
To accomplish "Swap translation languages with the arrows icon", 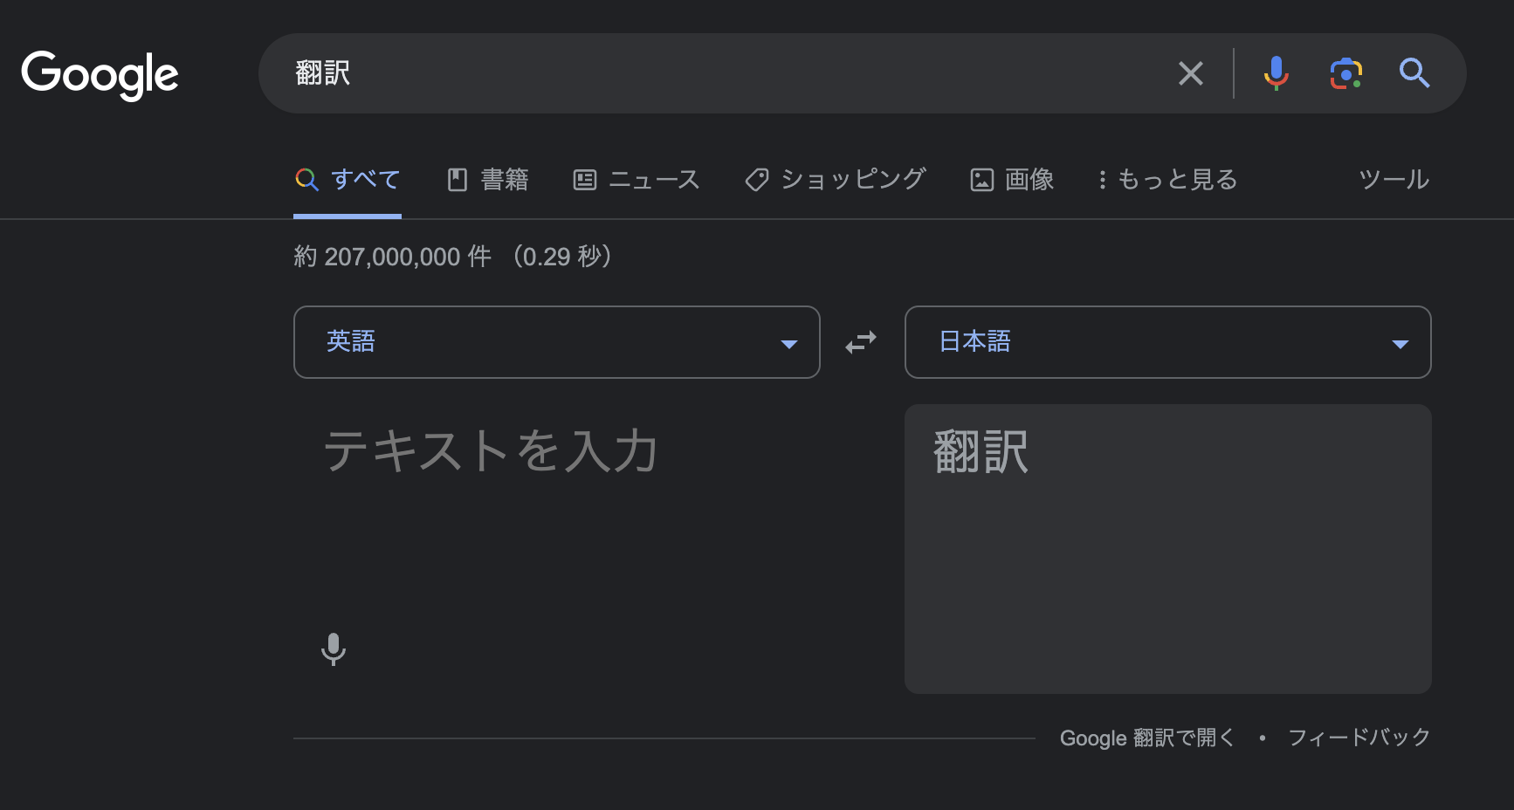I will point(860,342).
